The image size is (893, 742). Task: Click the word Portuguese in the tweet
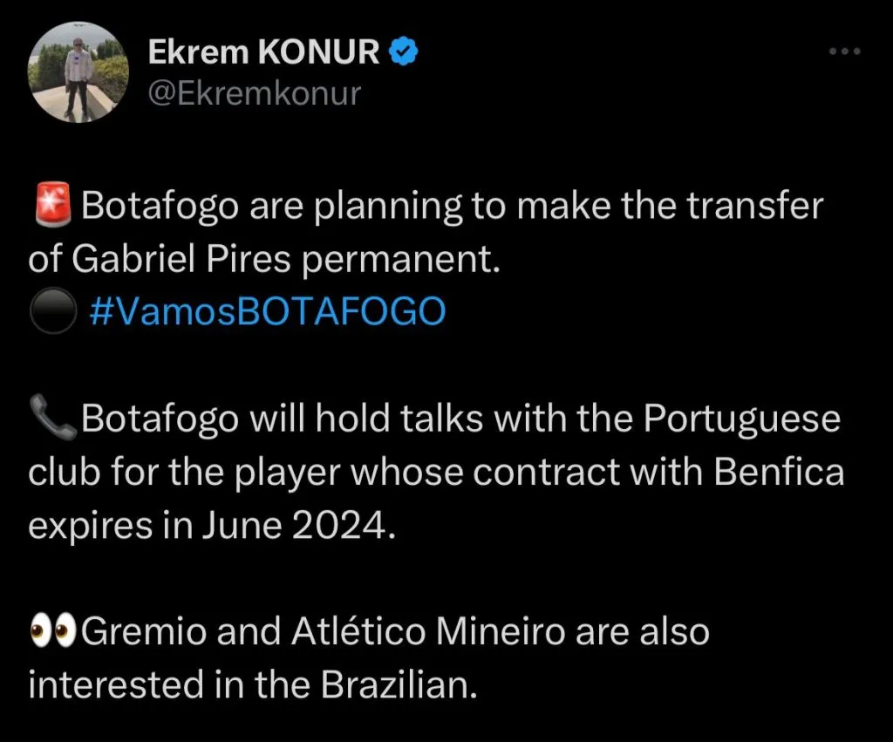[x=742, y=419]
